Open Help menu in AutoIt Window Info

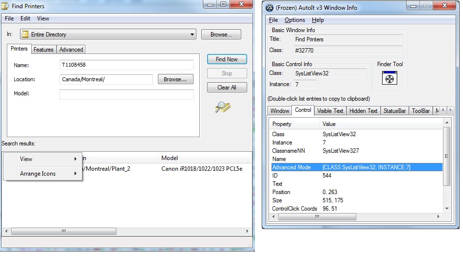pyautogui.click(x=318, y=20)
